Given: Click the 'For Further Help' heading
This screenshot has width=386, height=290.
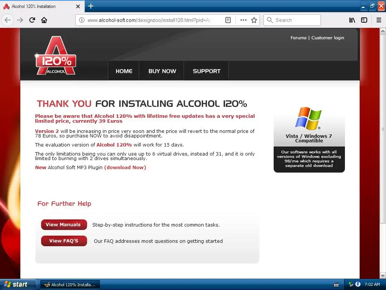Looking at the screenshot, I should (64, 204).
